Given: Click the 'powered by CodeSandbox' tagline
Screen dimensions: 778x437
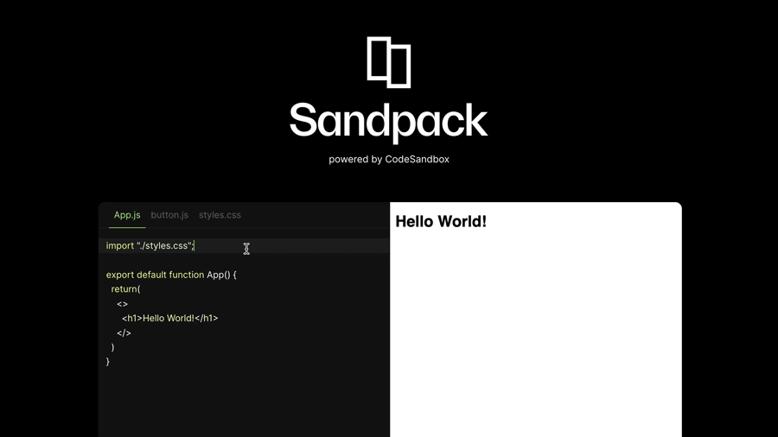Looking at the screenshot, I should click(388, 159).
